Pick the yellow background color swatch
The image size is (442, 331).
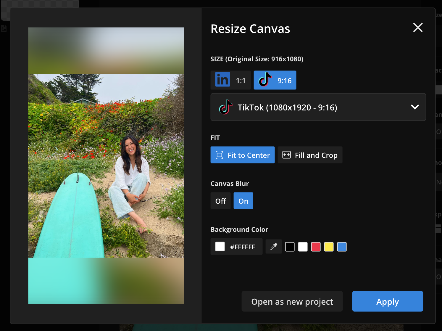329,247
